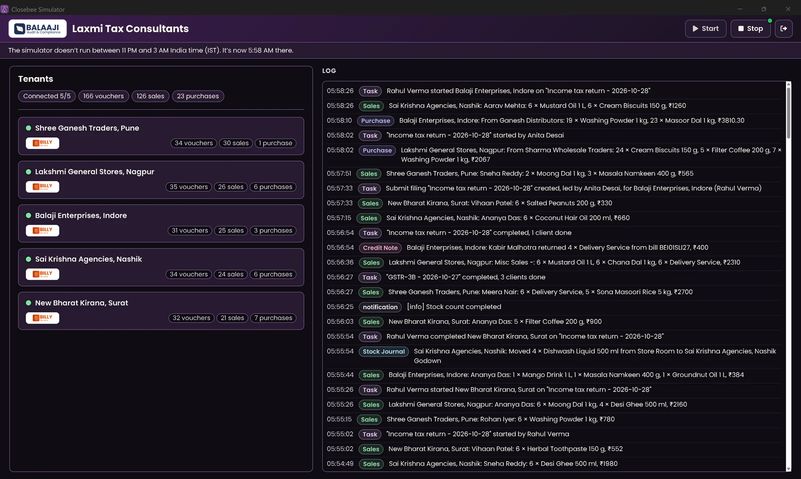
Task: Click the 30 sales badge for Shree Ganesh Traders
Action: coord(236,143)
